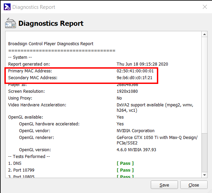Select the Secondary MAC Address value
Image resolution: width=212 pixels, height=193 pixels.
point(134,78)
